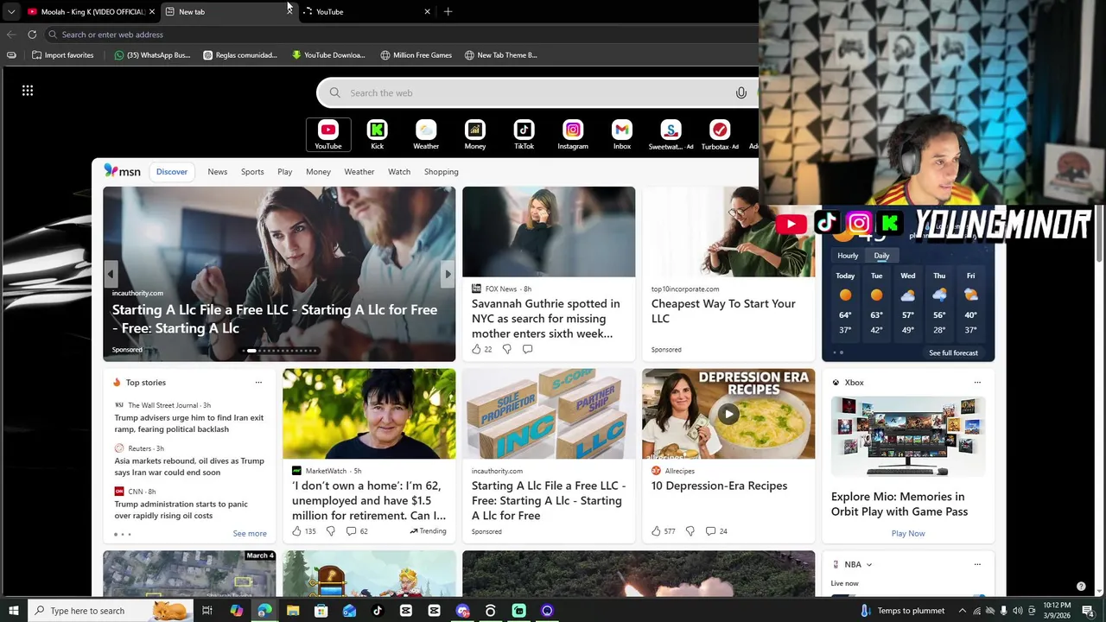Go to previous featured carousel slide
Image resolution: width=1106 pixels, height=622 pixels.
[x=111, y=274]
